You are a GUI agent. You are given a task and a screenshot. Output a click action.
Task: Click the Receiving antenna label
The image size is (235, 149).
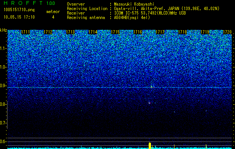click(86, 18)
